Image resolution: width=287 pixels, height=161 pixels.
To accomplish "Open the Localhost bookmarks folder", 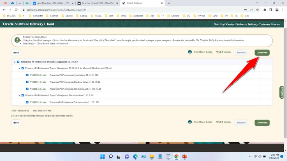I will [136, 16].
